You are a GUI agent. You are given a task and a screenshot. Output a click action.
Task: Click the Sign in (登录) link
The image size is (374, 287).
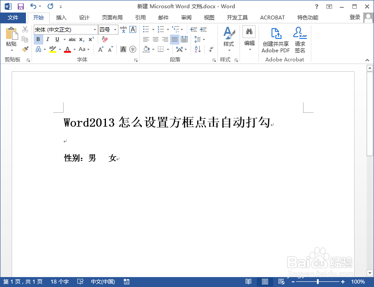[355, 17]
